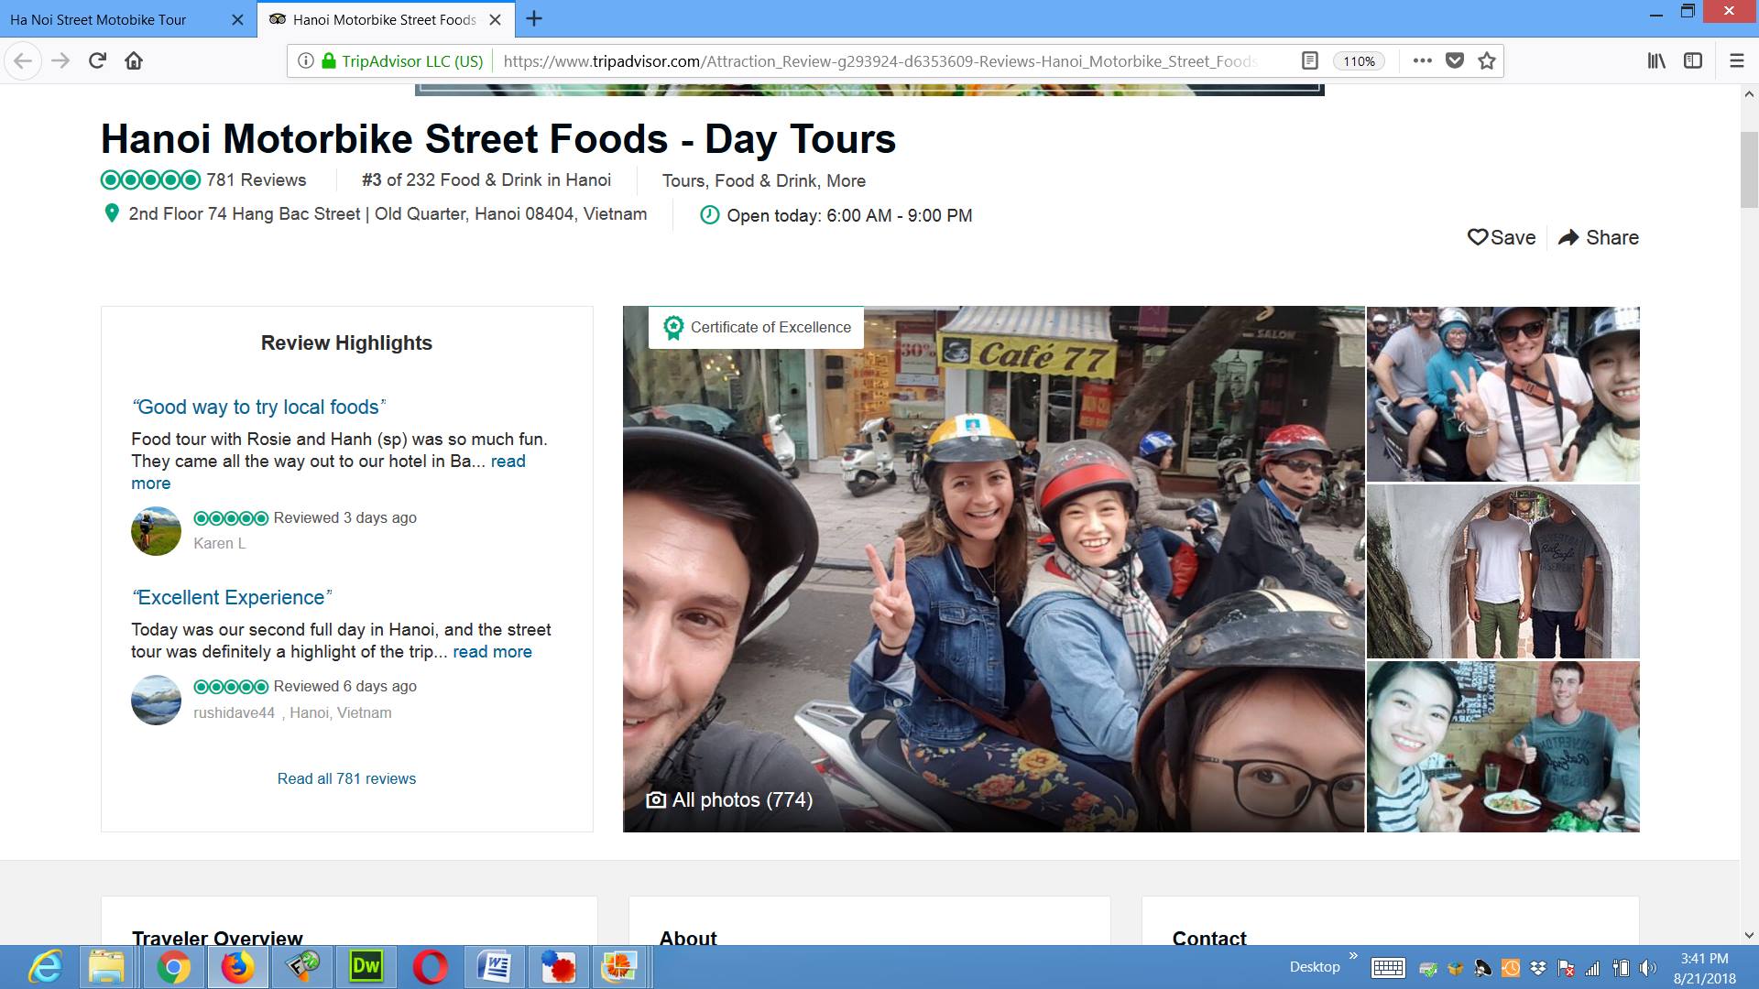Screen dimensions: 1759x989
Task: Show the sidebars icon
Action: pos(1693,61)
